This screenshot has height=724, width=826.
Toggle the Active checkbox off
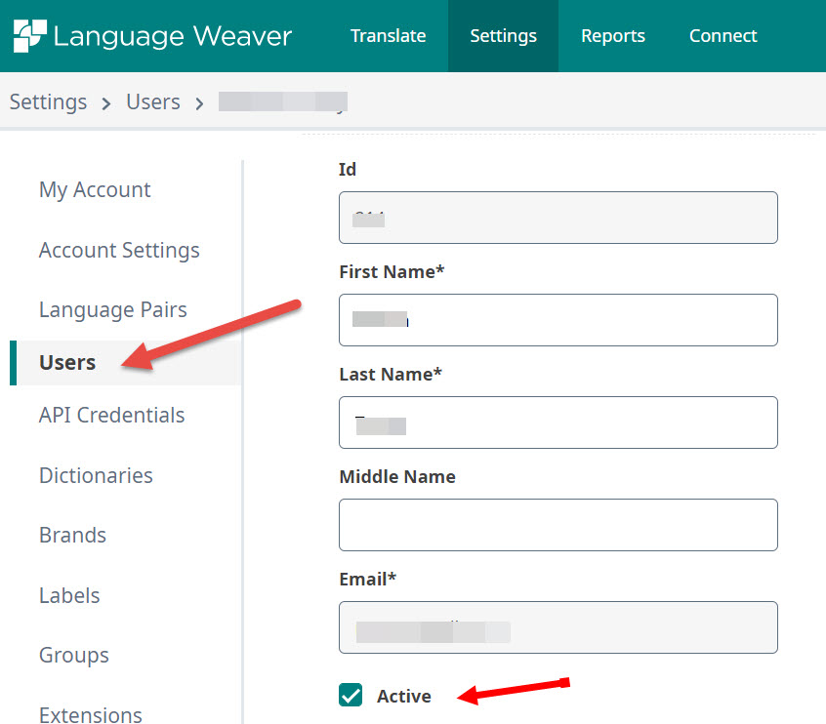pos(350,696)
